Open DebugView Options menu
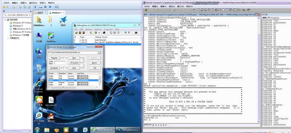291x133 pixels. pos(98,29)
